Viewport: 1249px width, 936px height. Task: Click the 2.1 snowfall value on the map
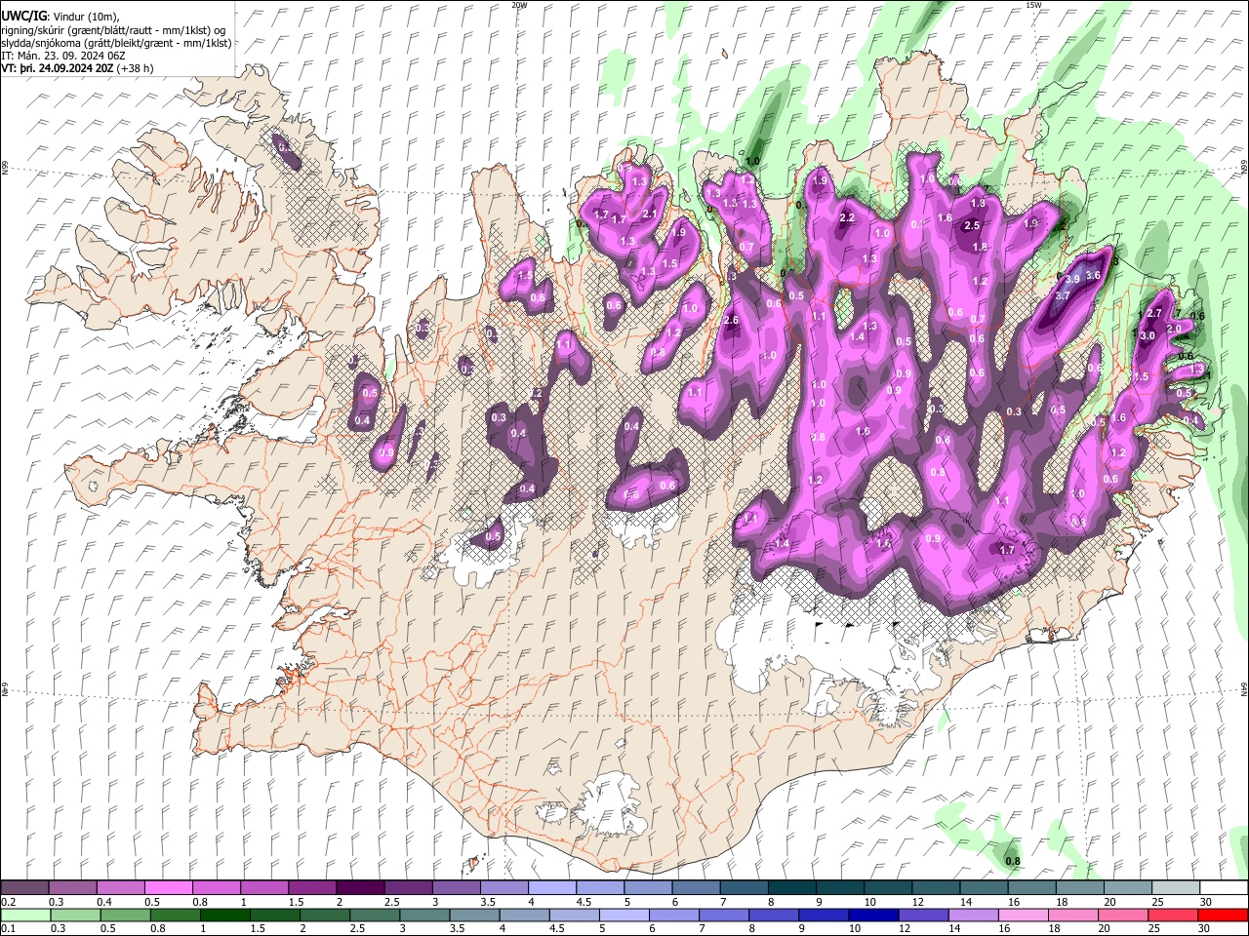[650, 214]
